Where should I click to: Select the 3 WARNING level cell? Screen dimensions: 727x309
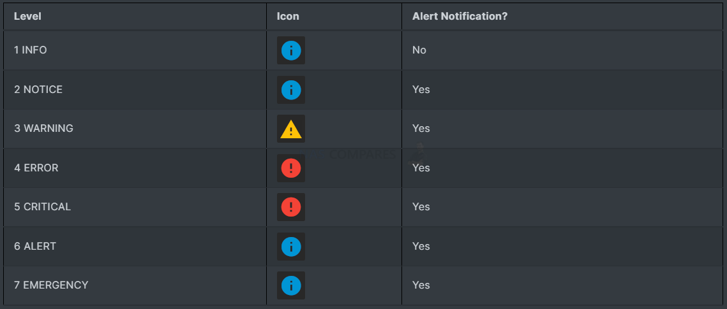pyautogui.click(x=135, y=129)
